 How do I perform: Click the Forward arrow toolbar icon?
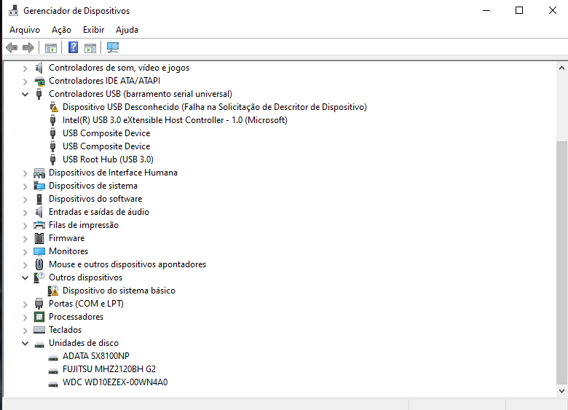tap(28, 47)
